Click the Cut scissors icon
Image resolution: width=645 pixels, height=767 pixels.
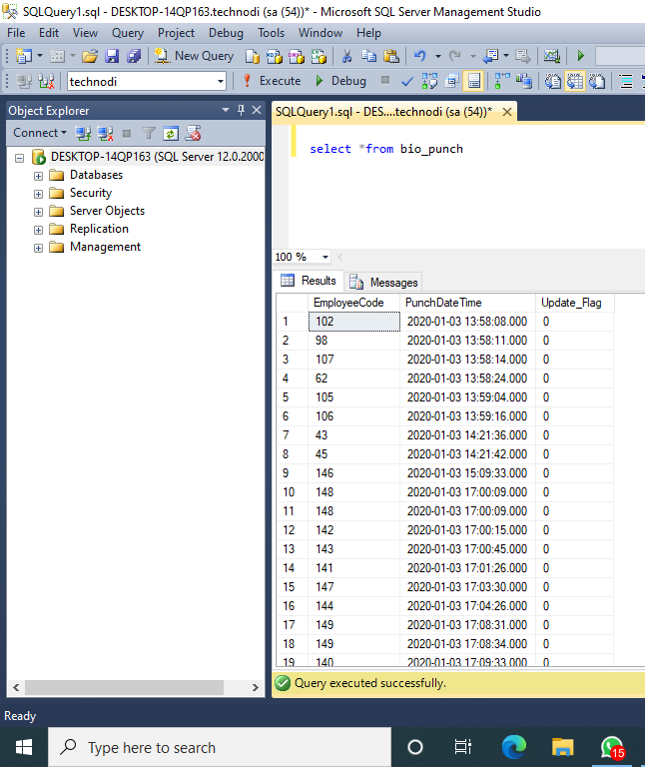point(346,56)
